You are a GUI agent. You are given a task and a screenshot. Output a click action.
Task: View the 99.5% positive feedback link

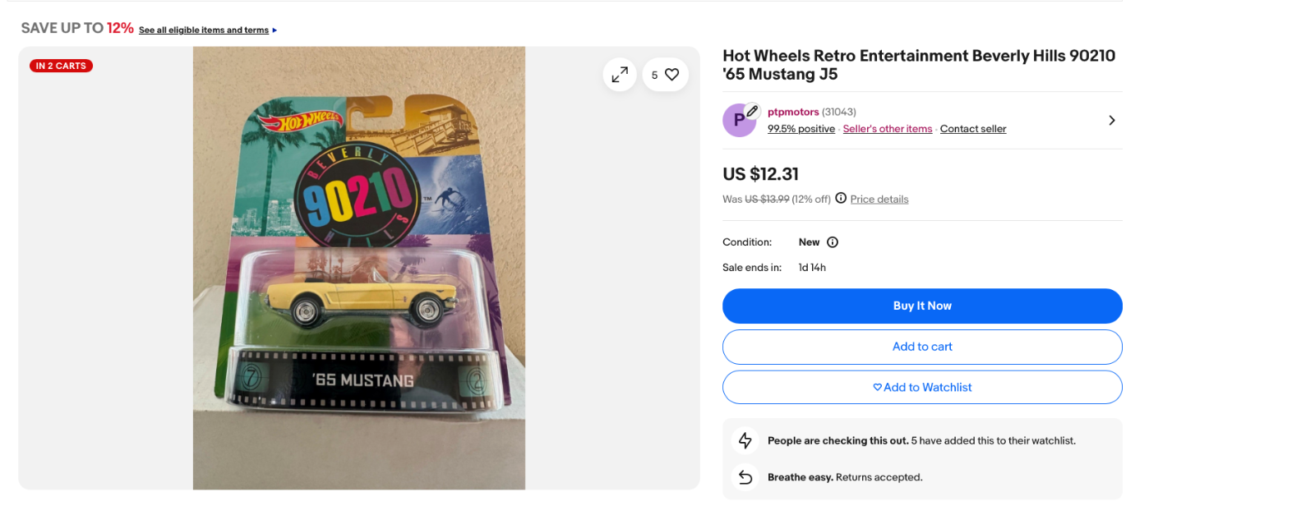(801, 129)
